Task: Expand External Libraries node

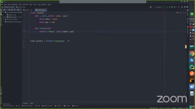Action: [x=4, y=19]
